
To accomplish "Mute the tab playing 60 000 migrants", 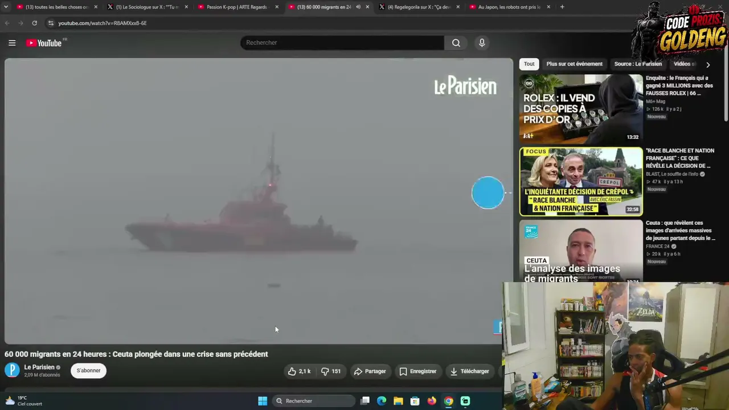I will (358, 7).
